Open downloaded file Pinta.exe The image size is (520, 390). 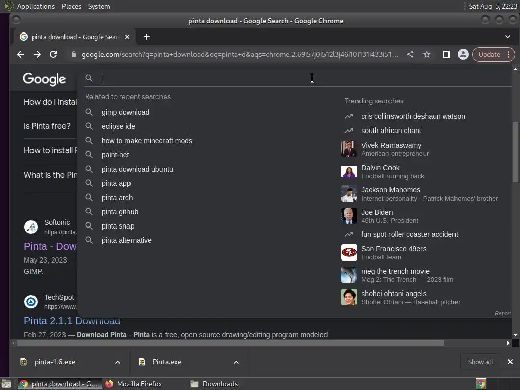[x=167, y=362]
